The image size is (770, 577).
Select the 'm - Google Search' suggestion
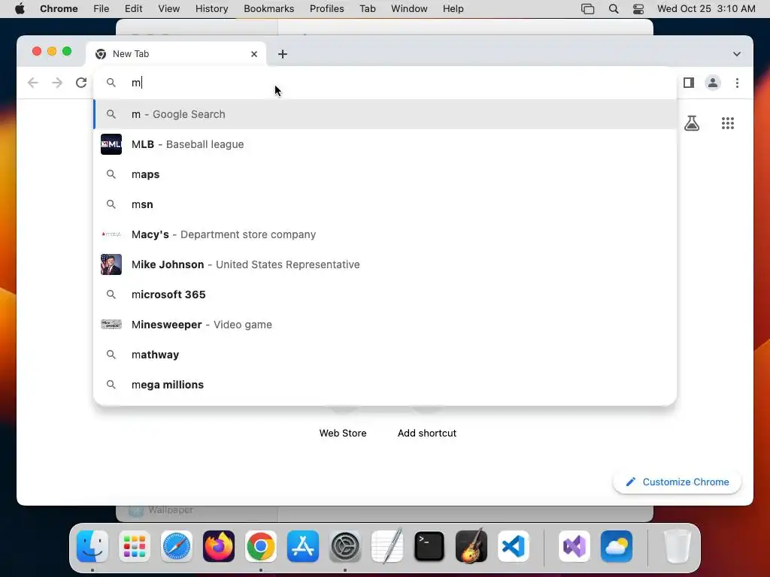[x=385, y=114]
